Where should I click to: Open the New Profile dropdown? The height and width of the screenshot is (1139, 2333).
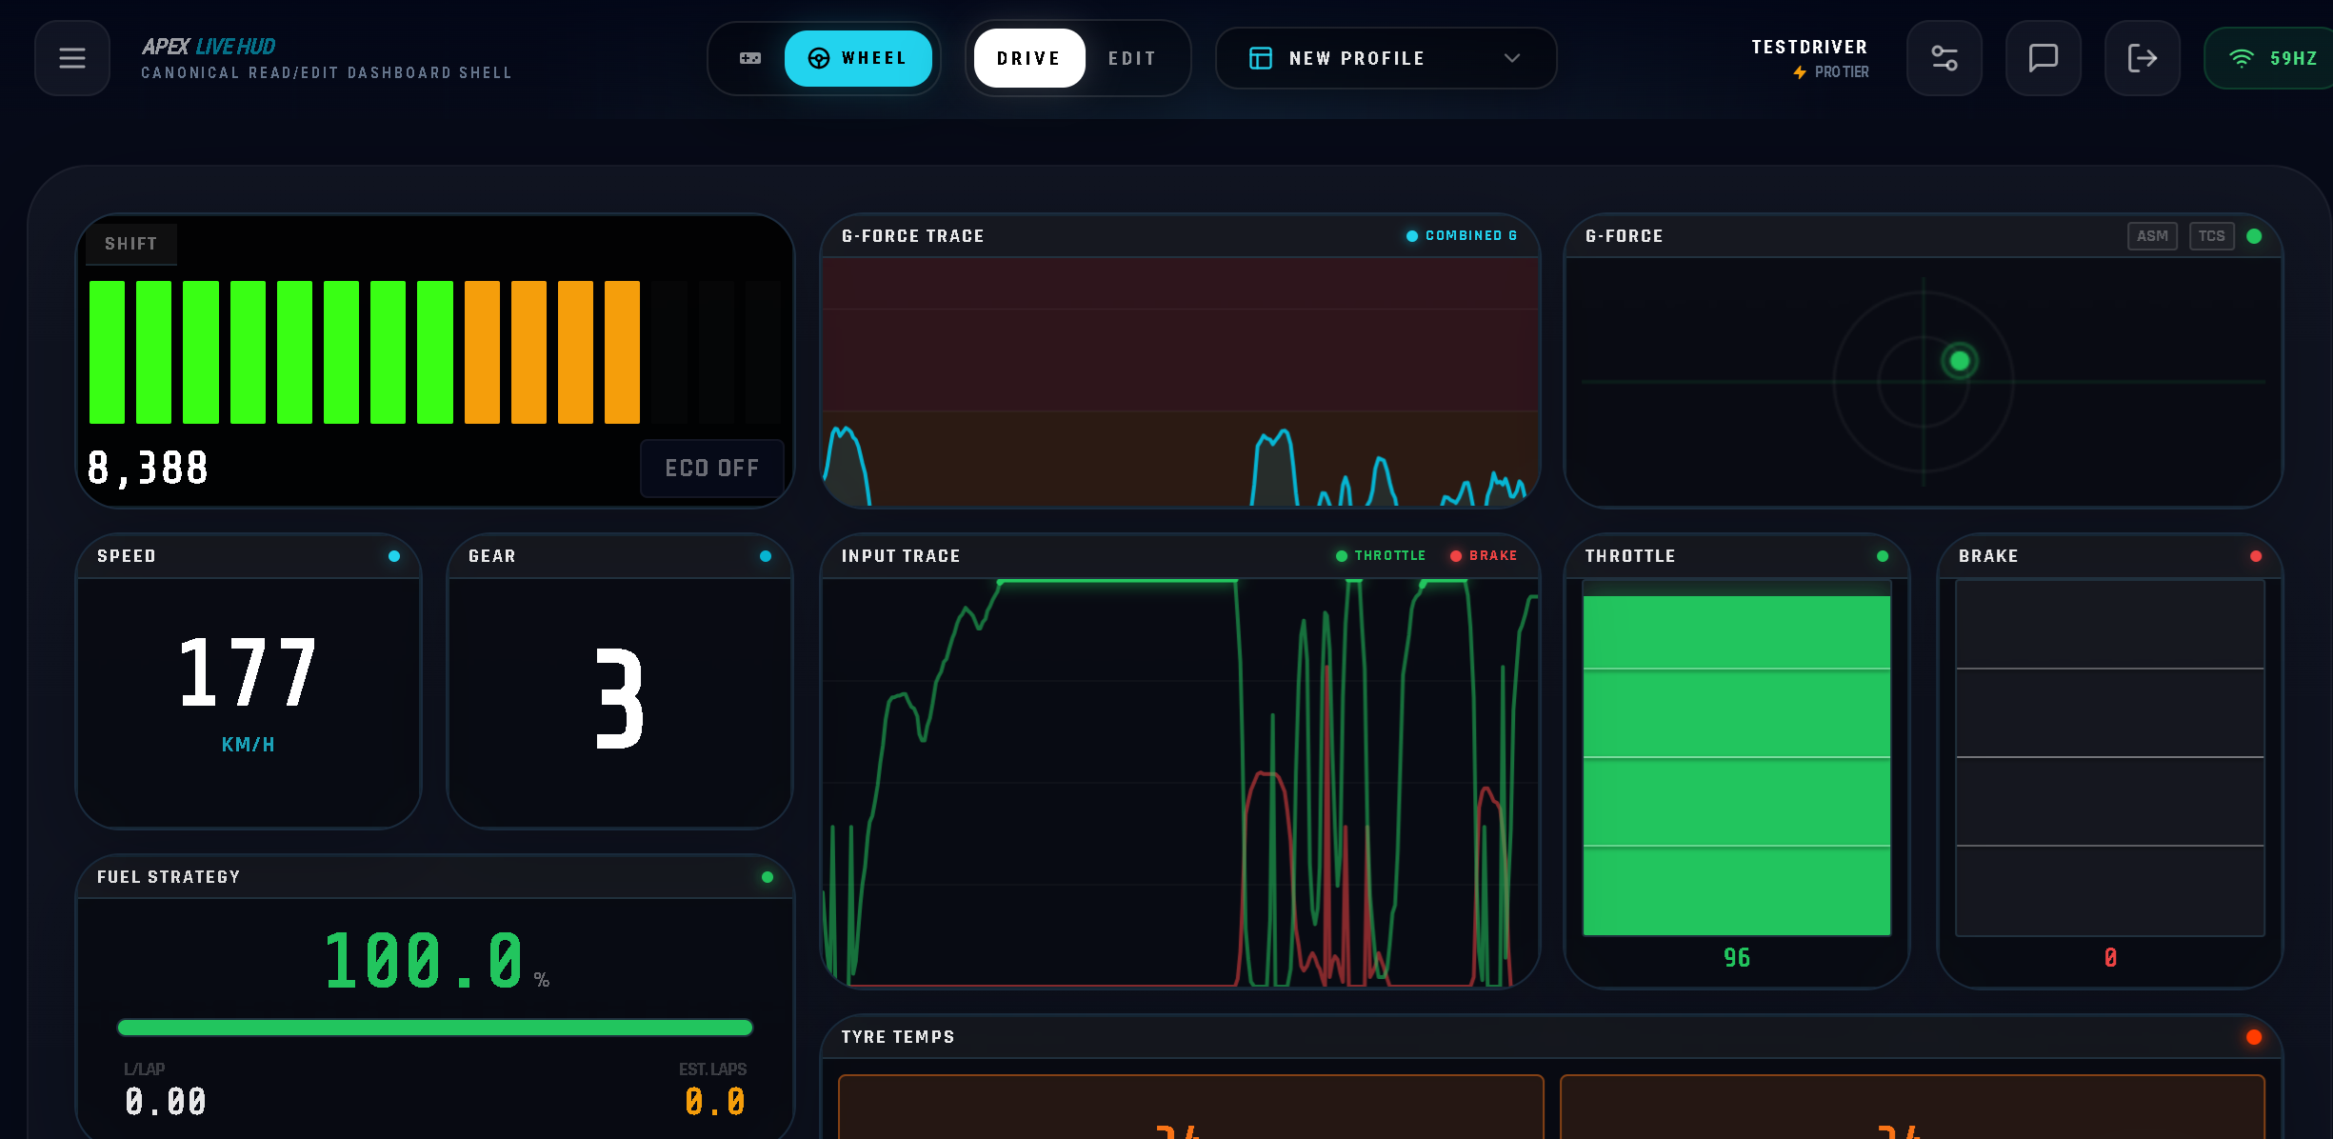click(x=1386, y=58)
